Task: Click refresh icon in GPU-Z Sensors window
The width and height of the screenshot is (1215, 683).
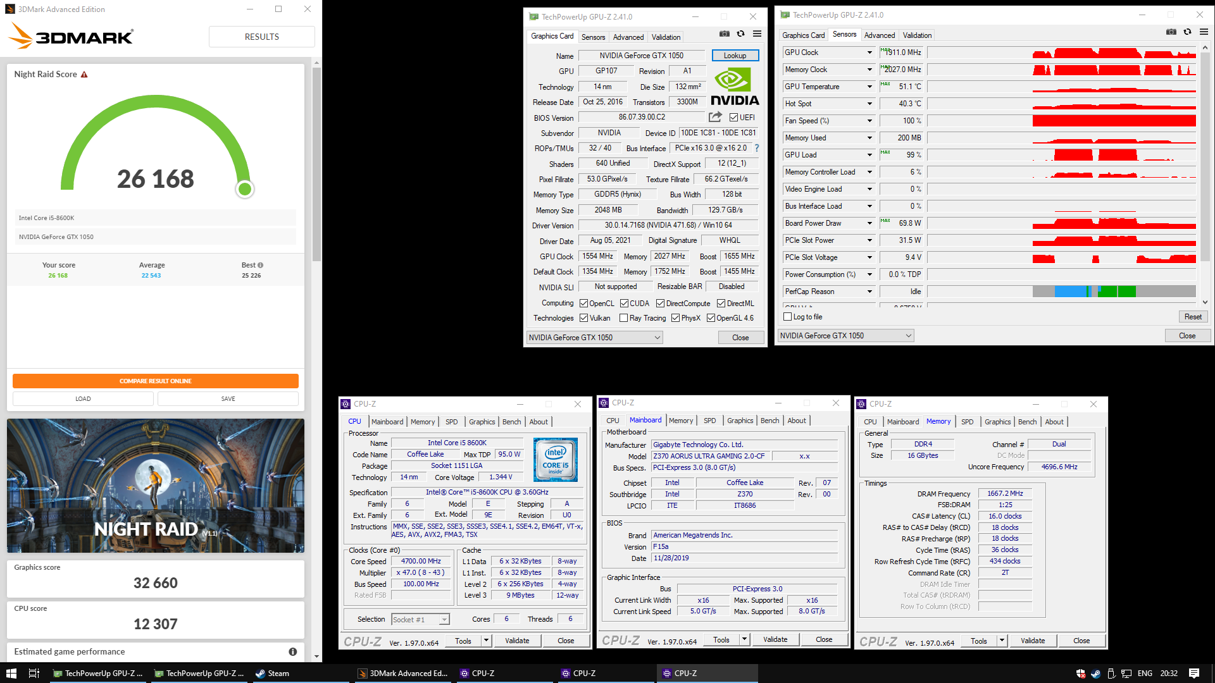Action: pyautogui.click(x=1187, y=32)
